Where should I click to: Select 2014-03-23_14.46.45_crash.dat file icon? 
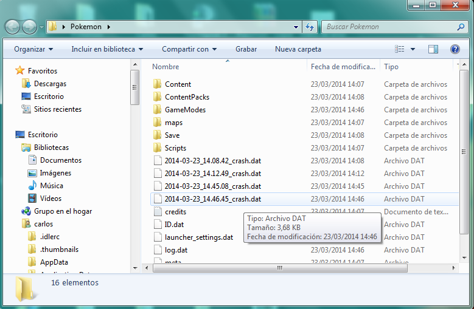point(158,199)
